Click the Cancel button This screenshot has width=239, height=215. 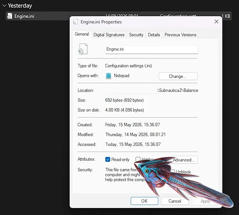pyautogui.click(x=175, y=201)
